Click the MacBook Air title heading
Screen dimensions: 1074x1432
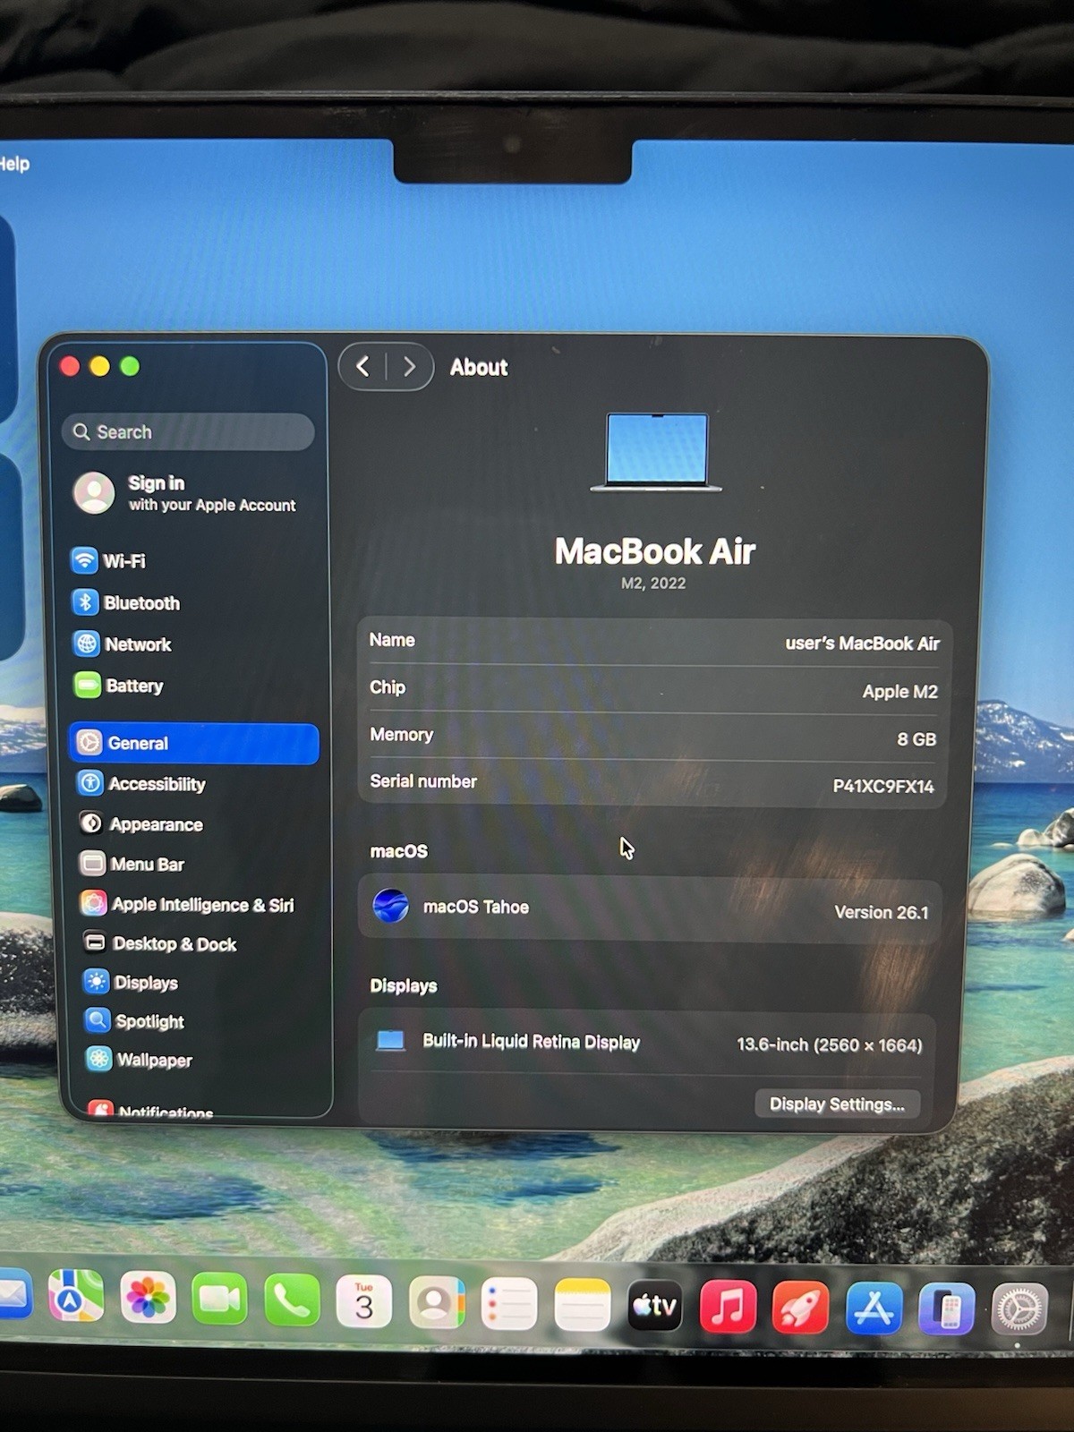click(655, 551)
